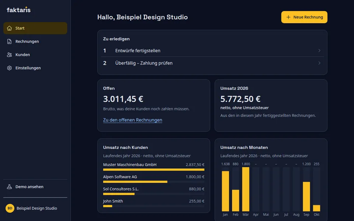Open Kunden in the sidebar
Screen dimensions: 354x221
35,55
